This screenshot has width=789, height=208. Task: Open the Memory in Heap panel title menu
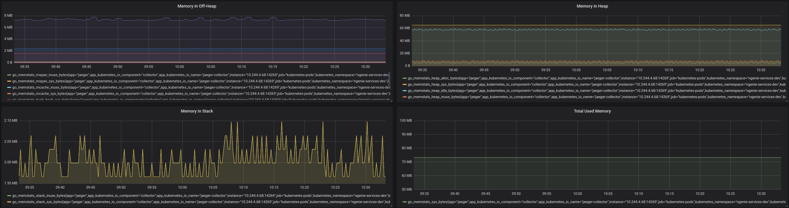(592, 6)
